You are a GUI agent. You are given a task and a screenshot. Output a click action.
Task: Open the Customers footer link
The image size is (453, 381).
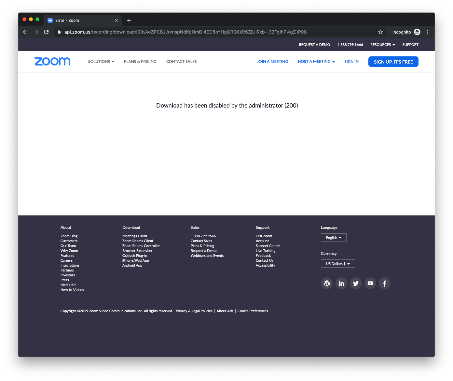(69, 241)
